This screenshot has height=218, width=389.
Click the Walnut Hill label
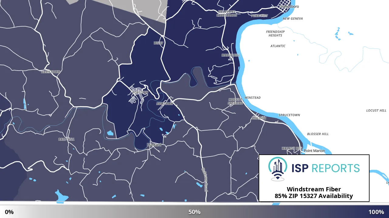(x=292, y=148)
